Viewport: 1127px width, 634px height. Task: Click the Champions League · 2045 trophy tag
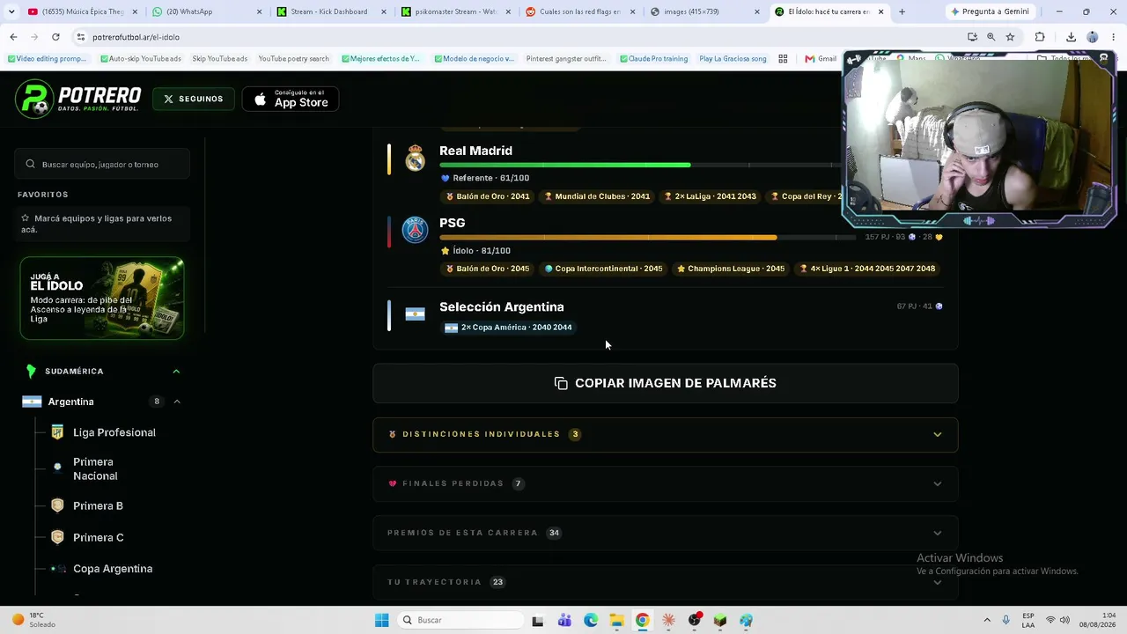click(730, 269)
